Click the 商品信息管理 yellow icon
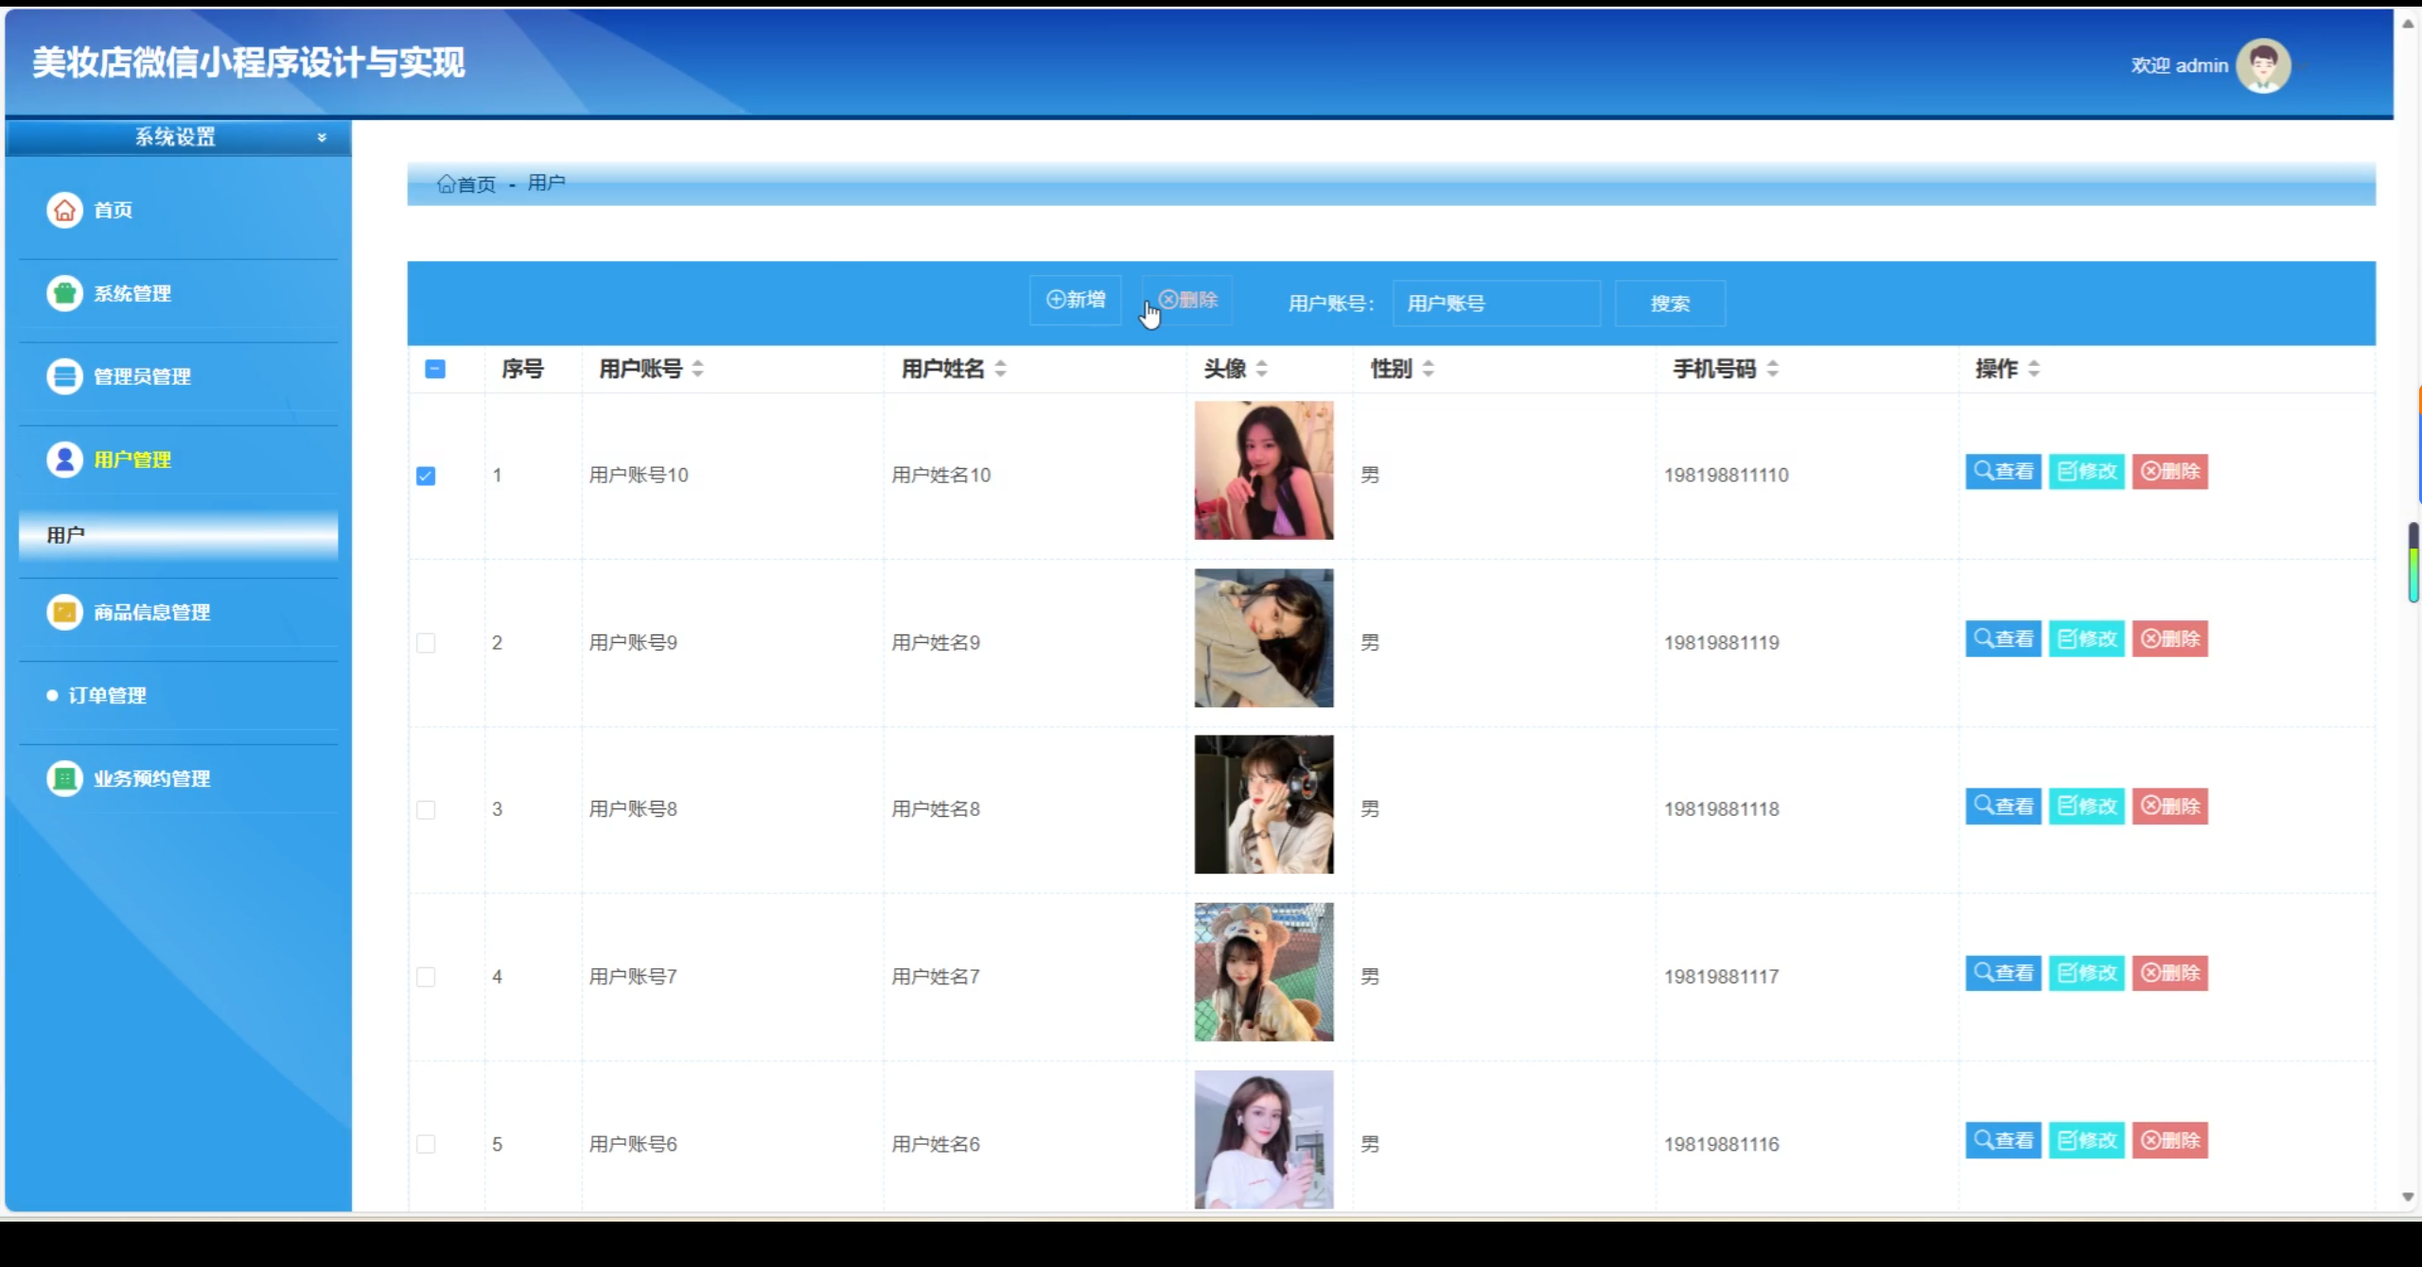2422x1267 pixels. [64, 613]
